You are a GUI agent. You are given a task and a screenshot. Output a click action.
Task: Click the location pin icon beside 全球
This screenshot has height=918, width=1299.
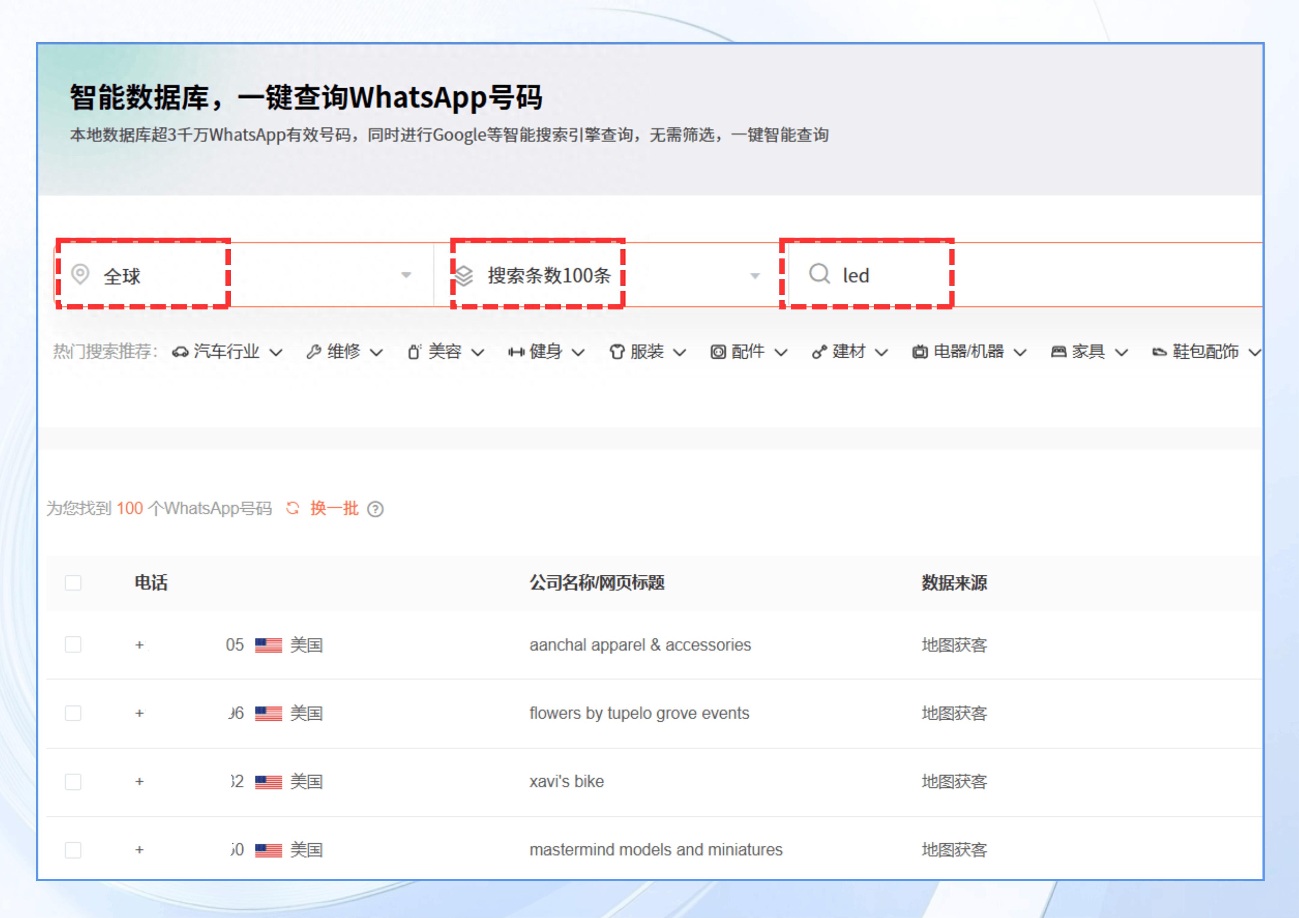pos(80,274)
